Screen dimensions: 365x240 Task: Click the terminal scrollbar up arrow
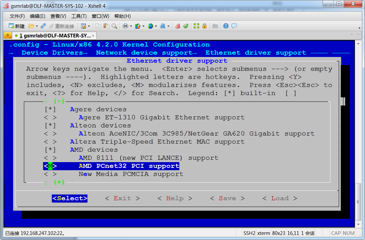358,43
